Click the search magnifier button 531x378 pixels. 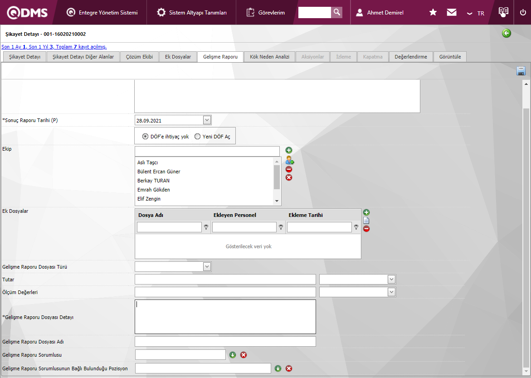pos(336,12)
